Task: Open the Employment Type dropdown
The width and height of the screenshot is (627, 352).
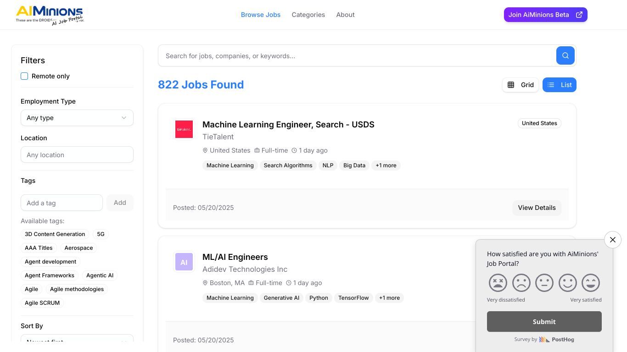Action: coord(77,118)
